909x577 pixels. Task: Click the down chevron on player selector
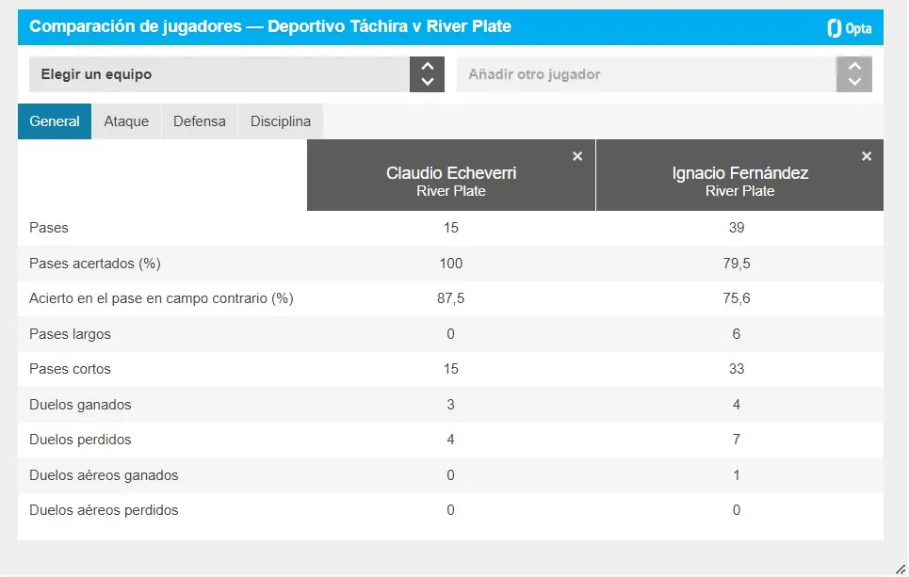point(853,82)
